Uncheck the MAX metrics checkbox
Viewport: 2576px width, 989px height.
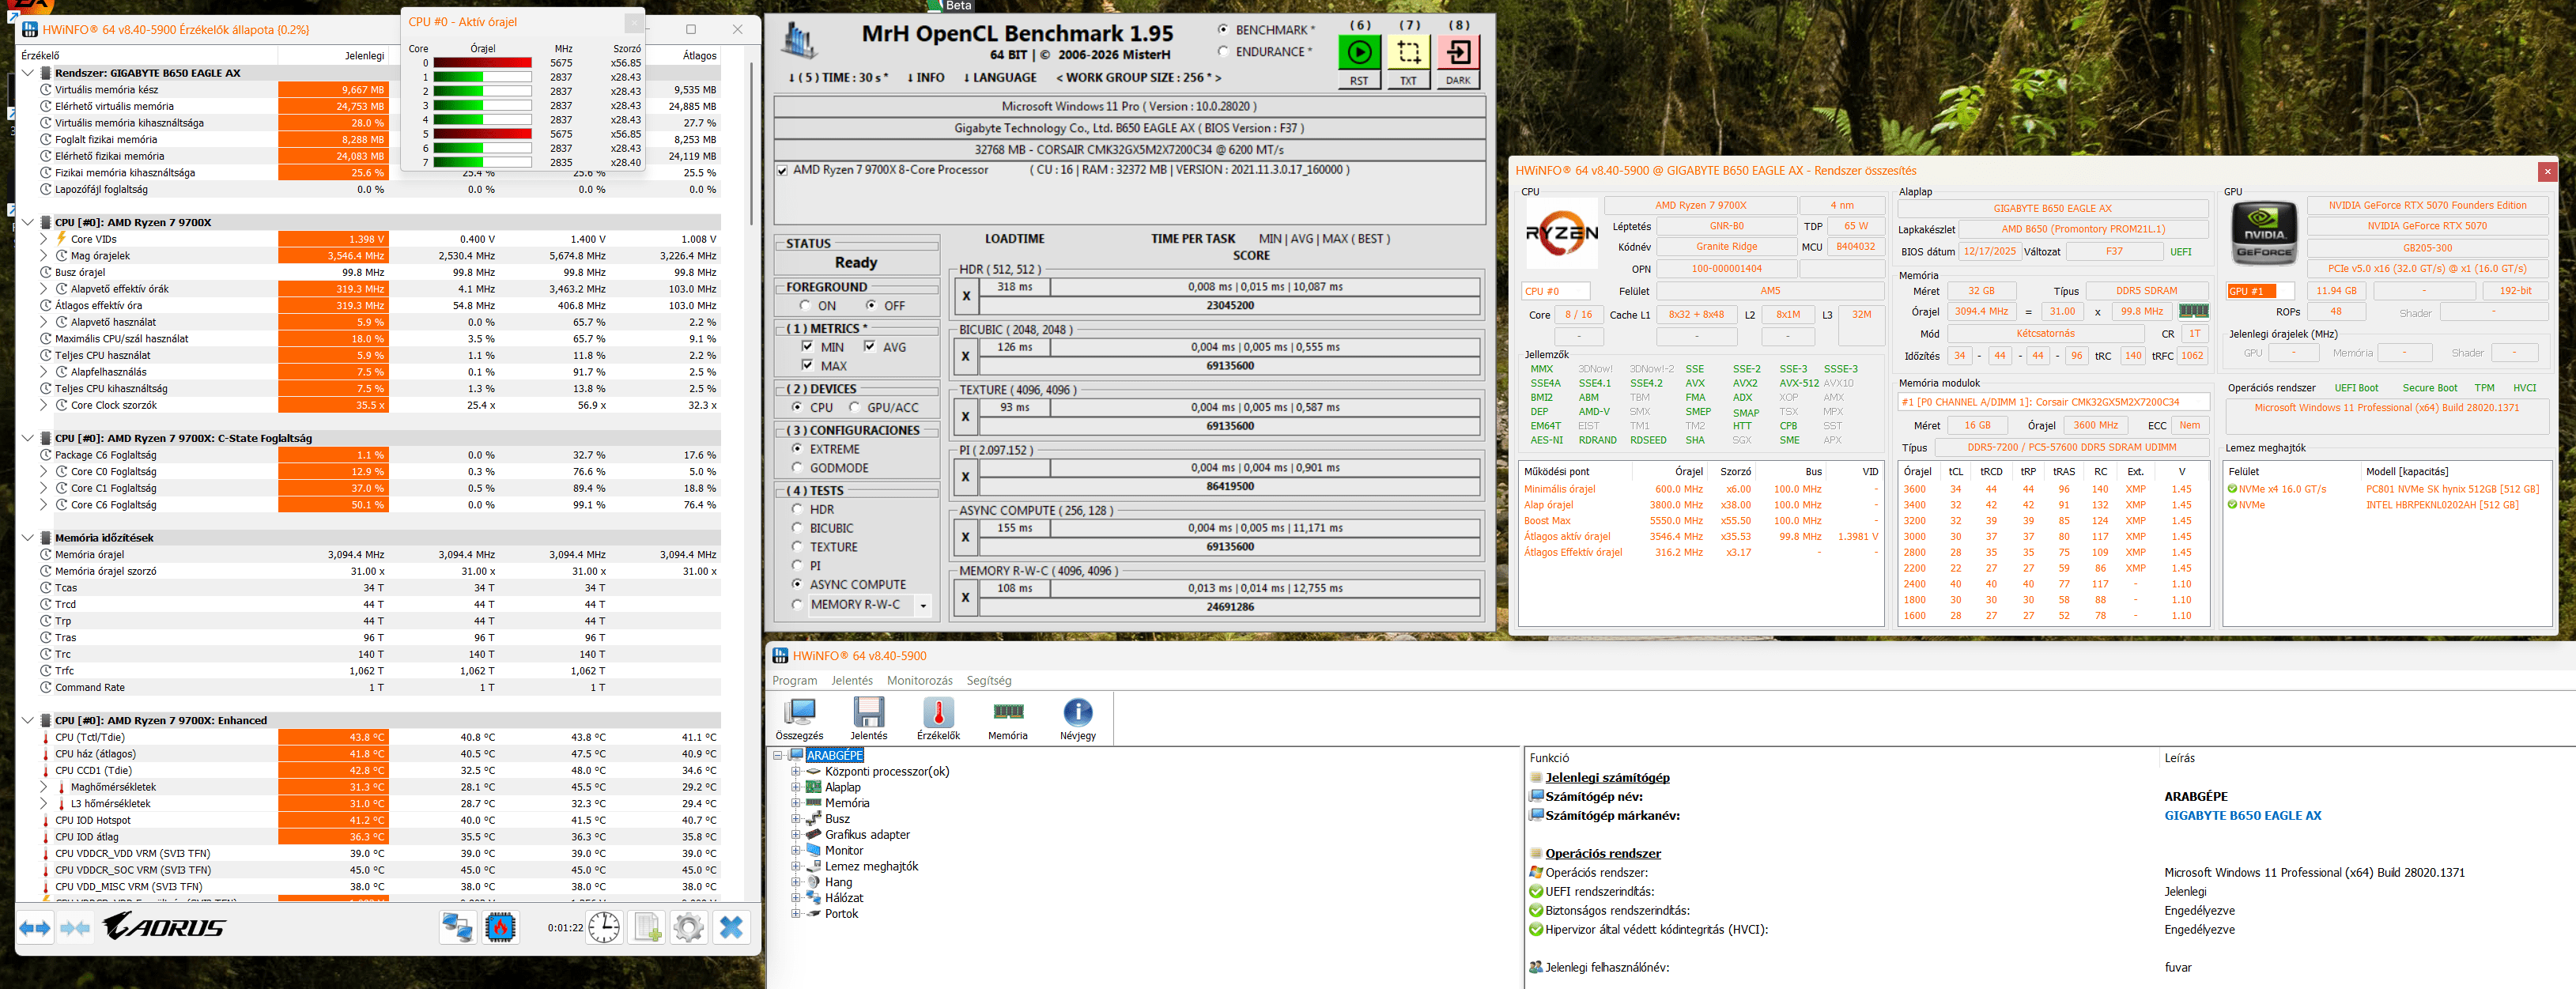coord(807,366)
